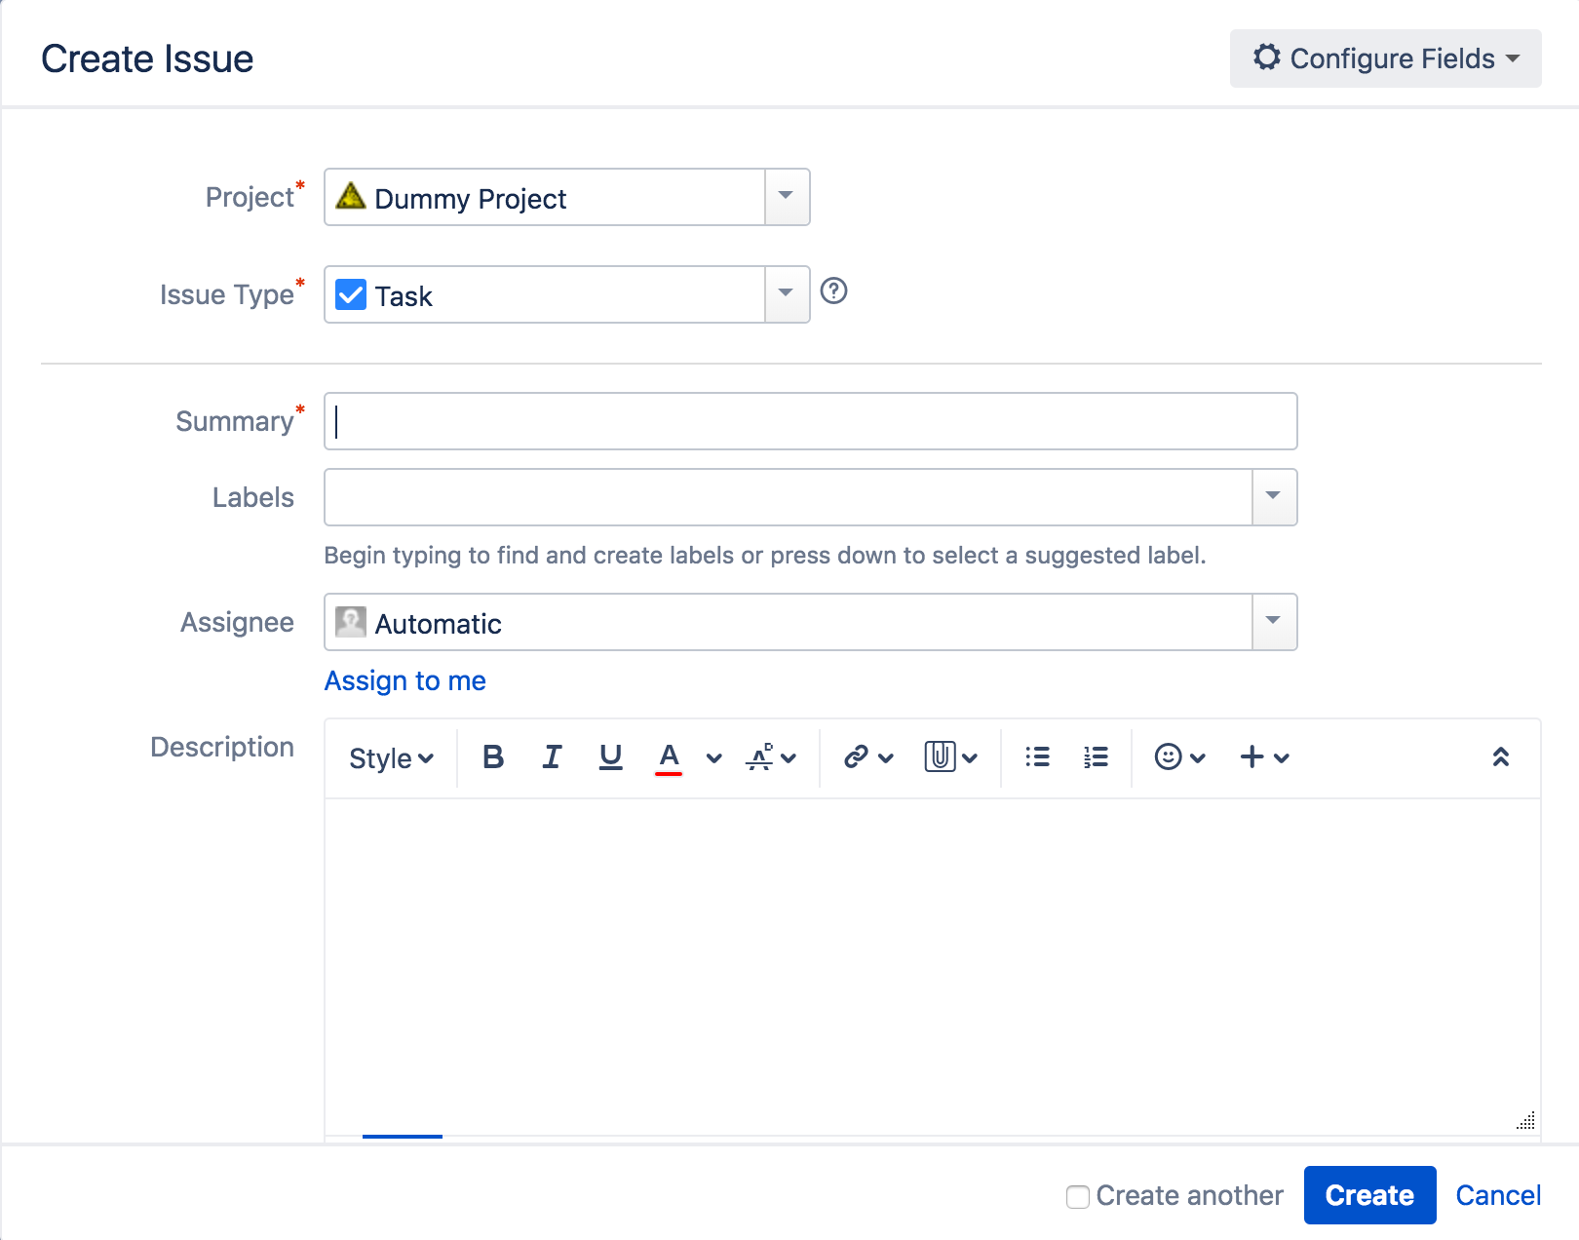Click the Assign to me link
The image size is (1579, 1240).
[404, 680]
